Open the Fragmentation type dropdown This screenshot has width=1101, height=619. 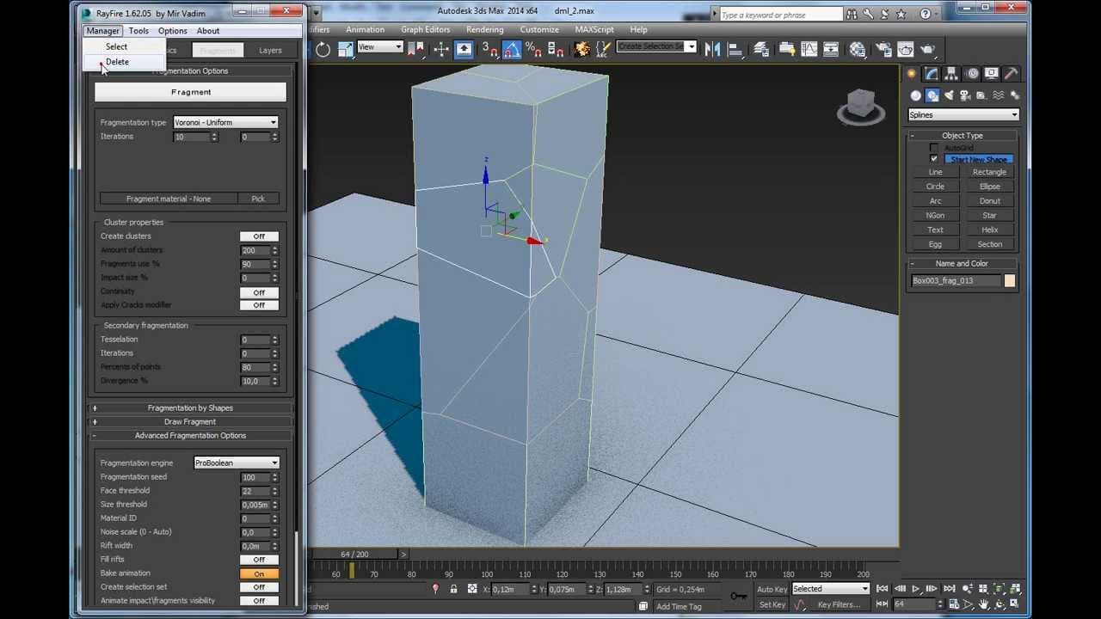click(x=226, y=122)
